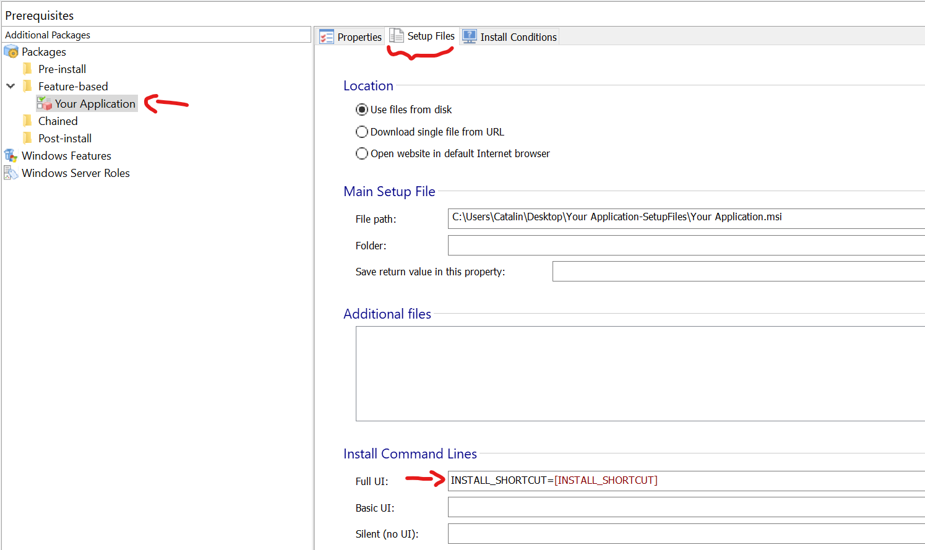The height and width of the screenshot is (550, 925).
Task: Select Windows Server Roles tree item
Action: click(x=75, y=173)
